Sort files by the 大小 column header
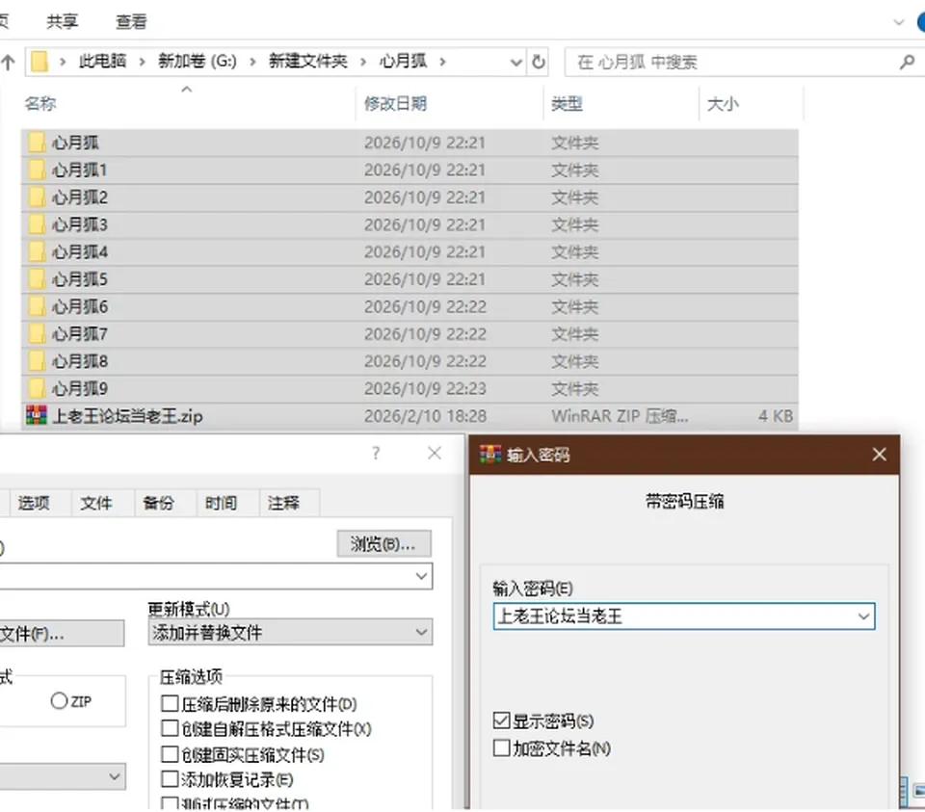This screenshot has width=925, height=812. click(723, 104)
